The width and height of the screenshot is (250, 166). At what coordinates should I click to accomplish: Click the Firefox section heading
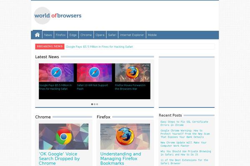click(103, 117)
